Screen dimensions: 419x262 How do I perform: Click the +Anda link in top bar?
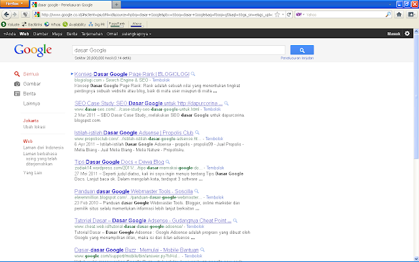10,33
